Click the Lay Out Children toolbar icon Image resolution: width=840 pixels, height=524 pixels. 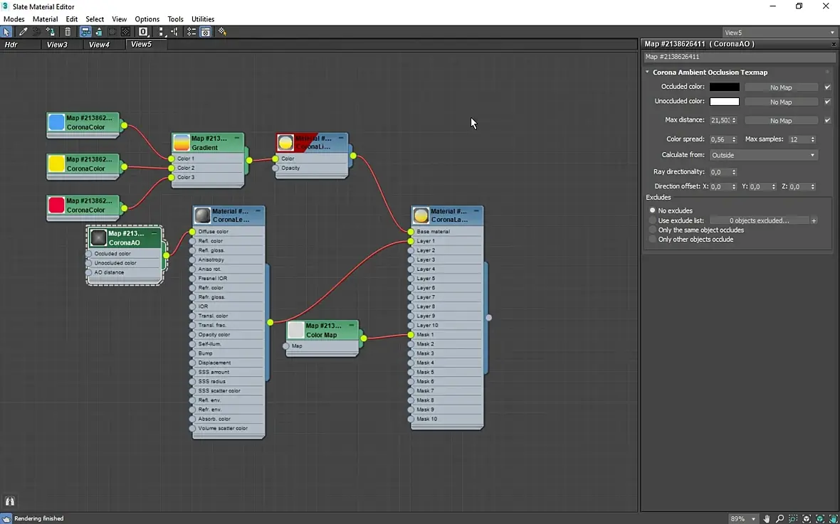pyautogui.click(x=175, y=32)
